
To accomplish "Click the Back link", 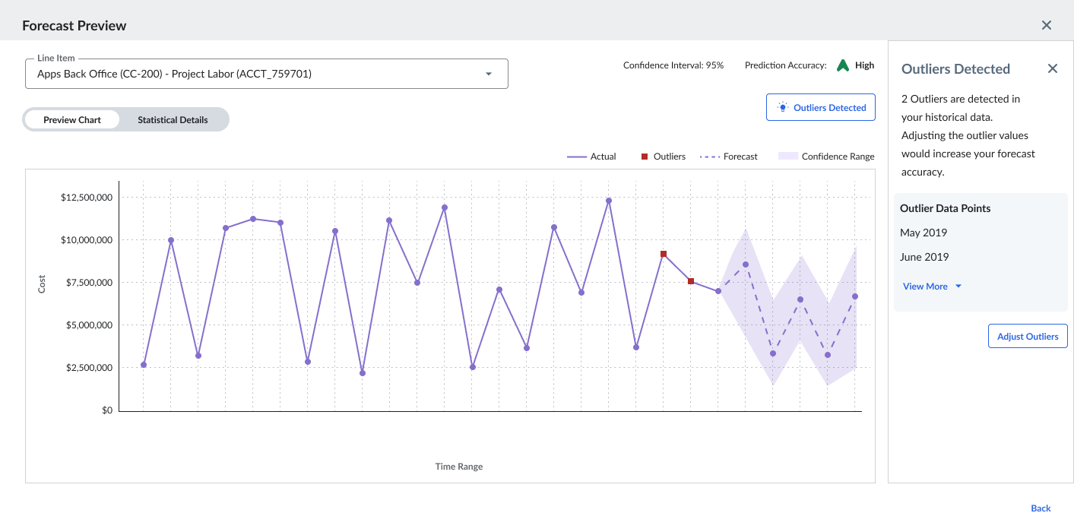I will coord(1041,508).
